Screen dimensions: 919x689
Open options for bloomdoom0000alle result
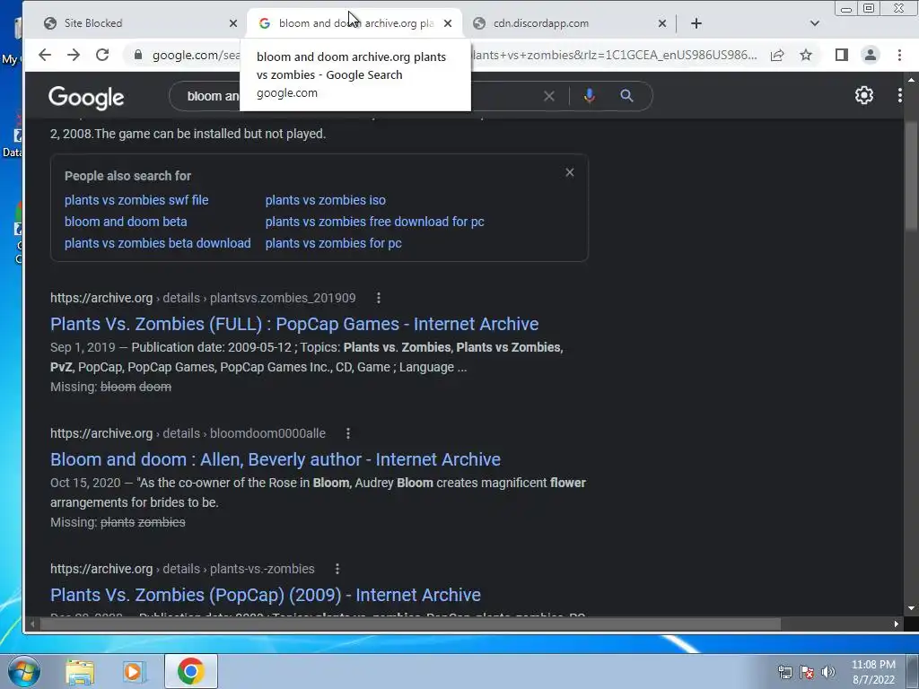click(x=348, y=433)
